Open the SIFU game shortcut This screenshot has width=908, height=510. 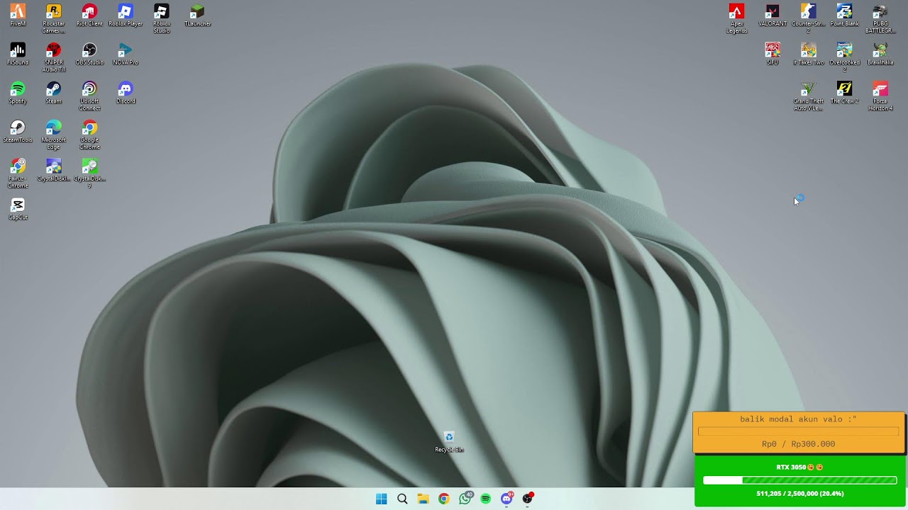pos(773,54)
